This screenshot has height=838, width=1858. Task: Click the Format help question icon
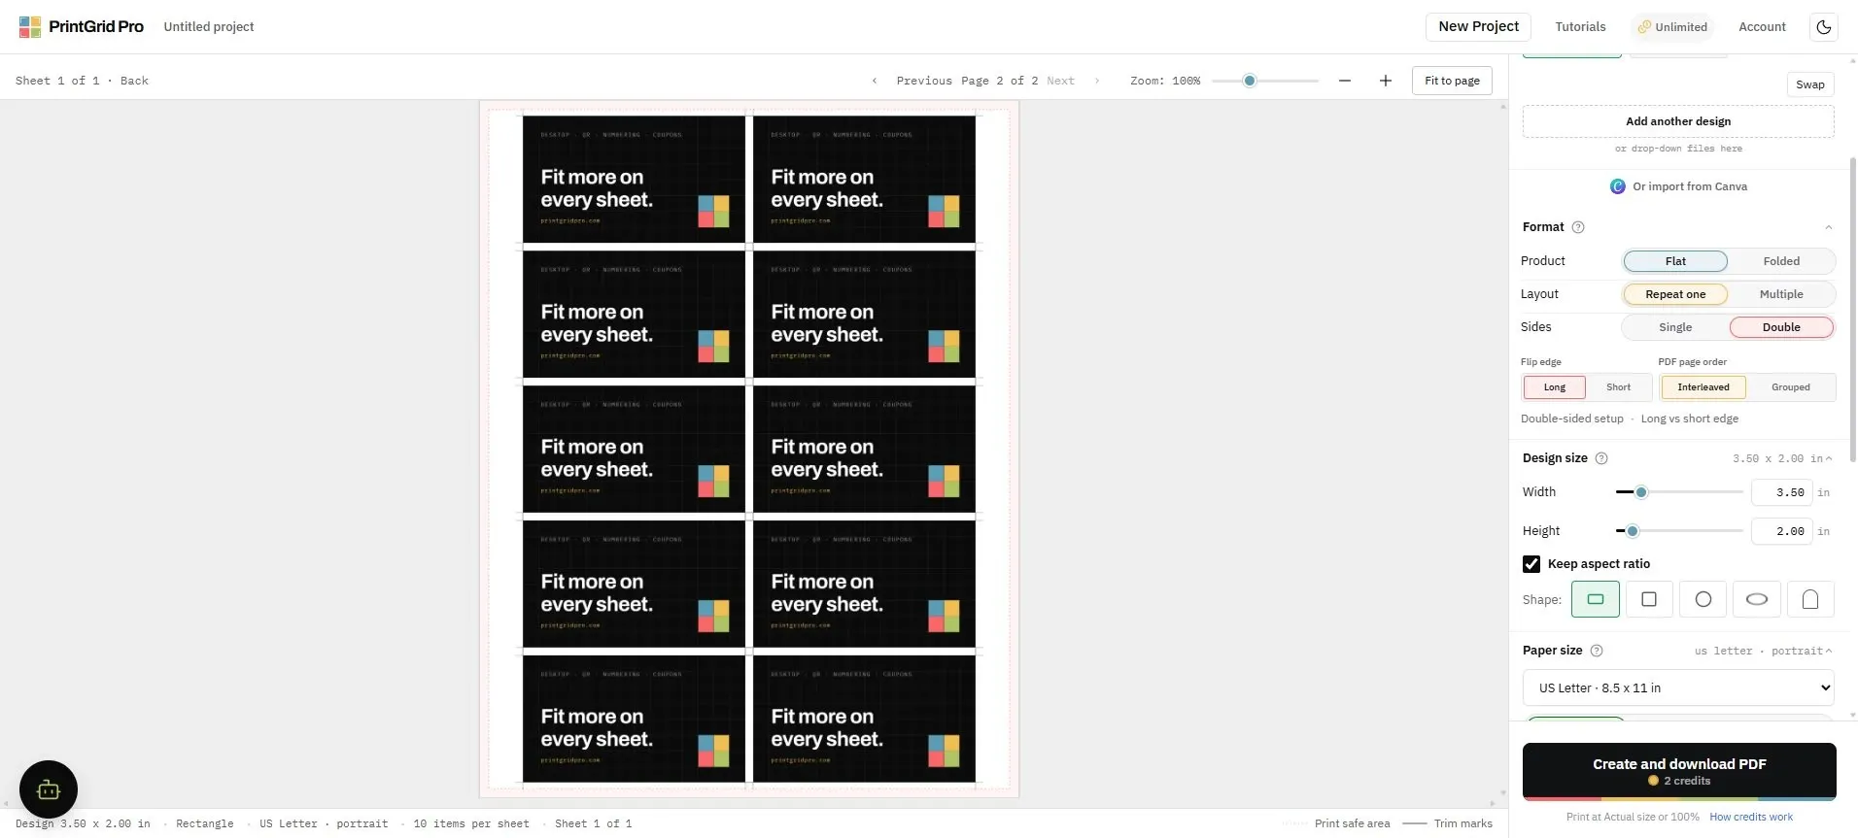coord(1578,227)
